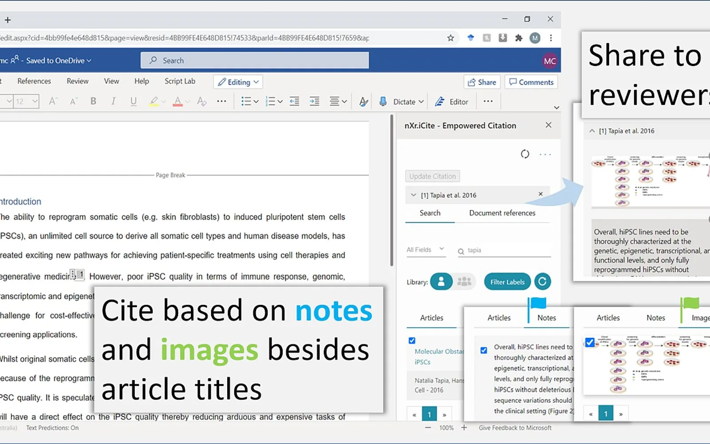710x444 pixels.
Task: Bookmark this page with star icon
Action: 450,38
